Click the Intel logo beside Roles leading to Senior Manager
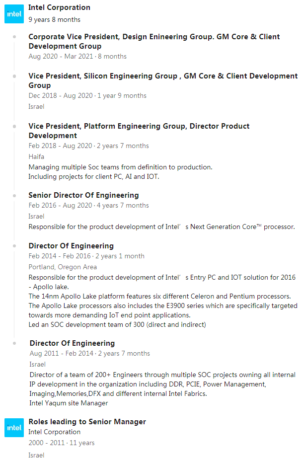 coord(14,427)
